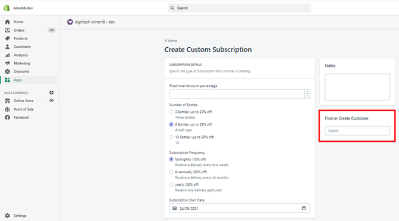Select 12 Bottles (up to 30% off)
399x221 pixels.
coord(171,137)
